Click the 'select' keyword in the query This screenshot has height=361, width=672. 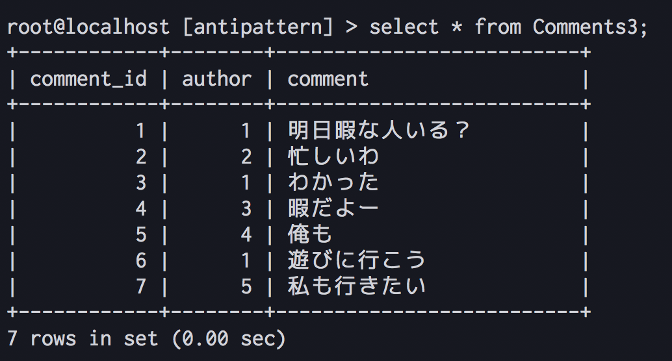pos(404,27)
